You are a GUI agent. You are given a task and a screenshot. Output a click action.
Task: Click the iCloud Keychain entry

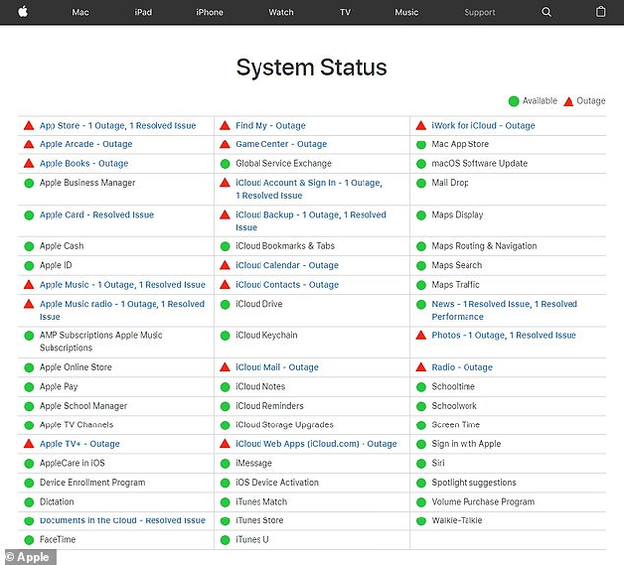tap(266, 335)
